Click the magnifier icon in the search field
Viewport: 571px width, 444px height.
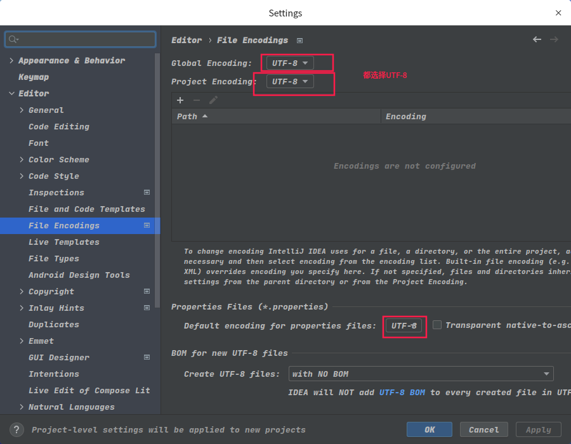[11, 39]
